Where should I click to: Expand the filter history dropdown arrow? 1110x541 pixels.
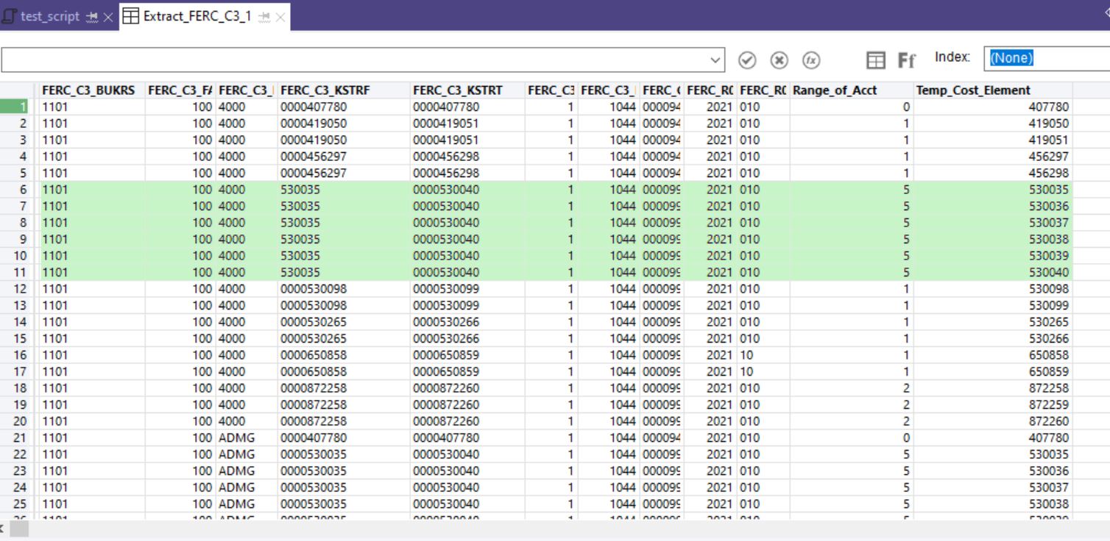[715, 60]
